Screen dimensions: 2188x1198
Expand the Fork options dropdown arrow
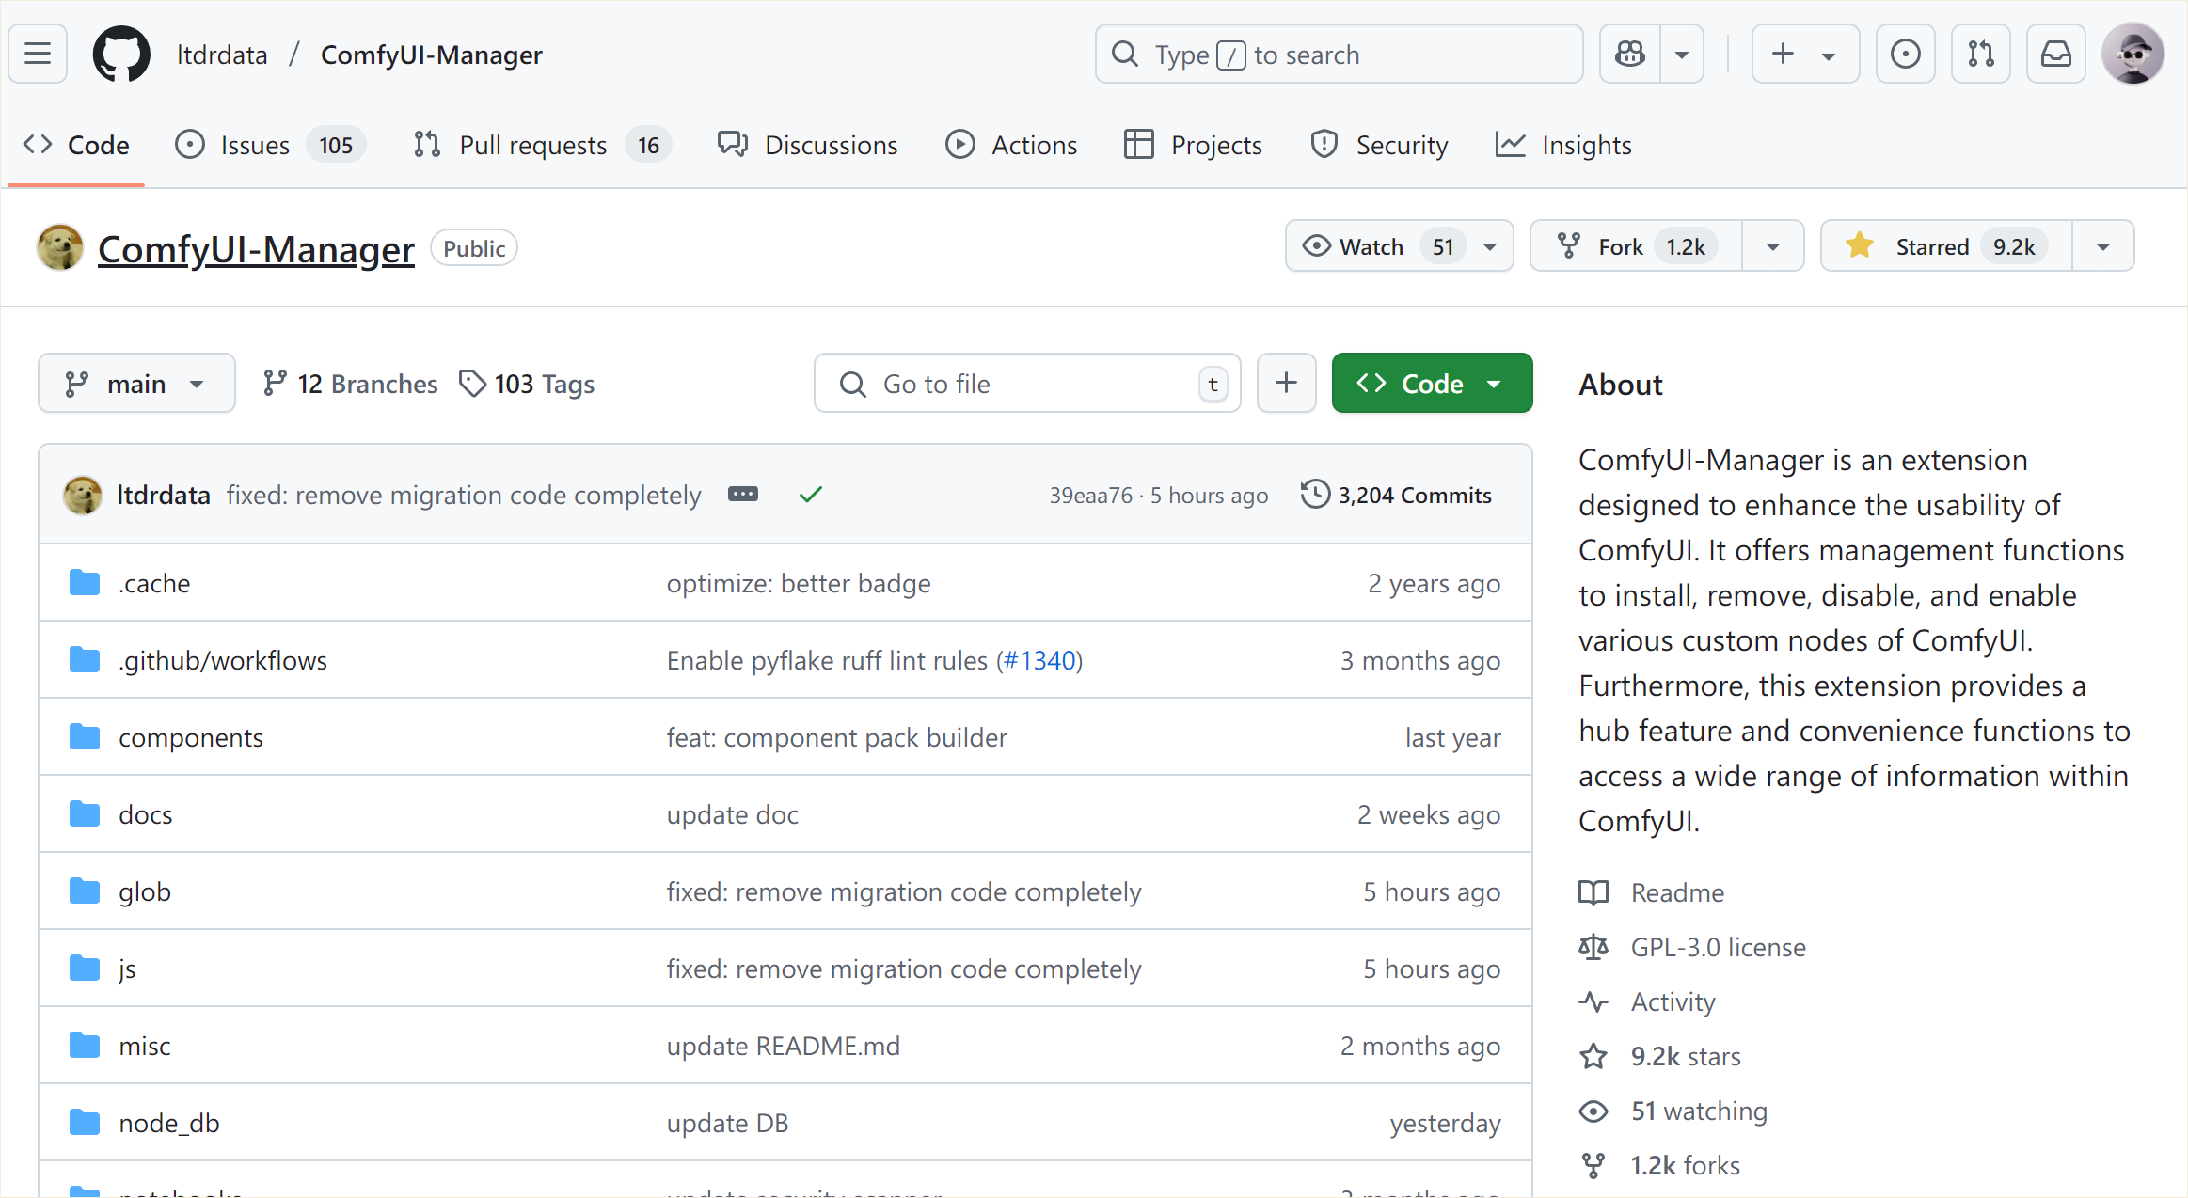click(1773, 246)
